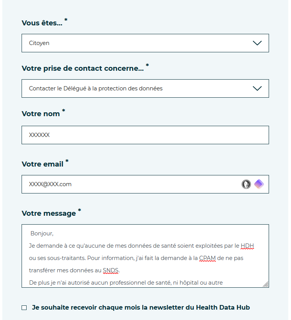
Task: Click into the "Votre nom" text field
Action: pos(145,135)
